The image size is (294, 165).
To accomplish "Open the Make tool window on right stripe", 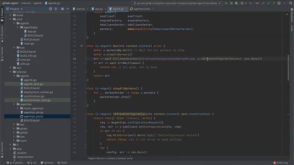I will (292, 28).
